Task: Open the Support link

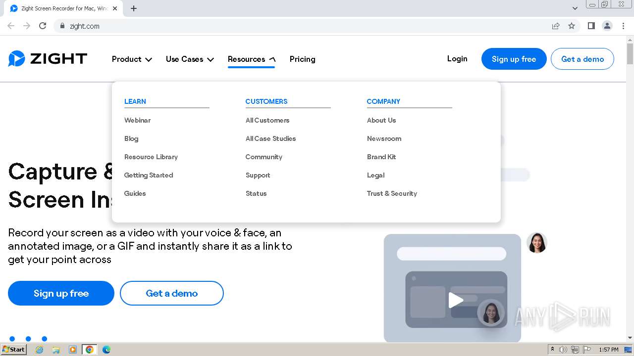Action: 258,175
